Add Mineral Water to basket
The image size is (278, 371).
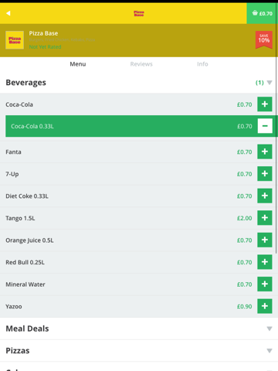265,284
